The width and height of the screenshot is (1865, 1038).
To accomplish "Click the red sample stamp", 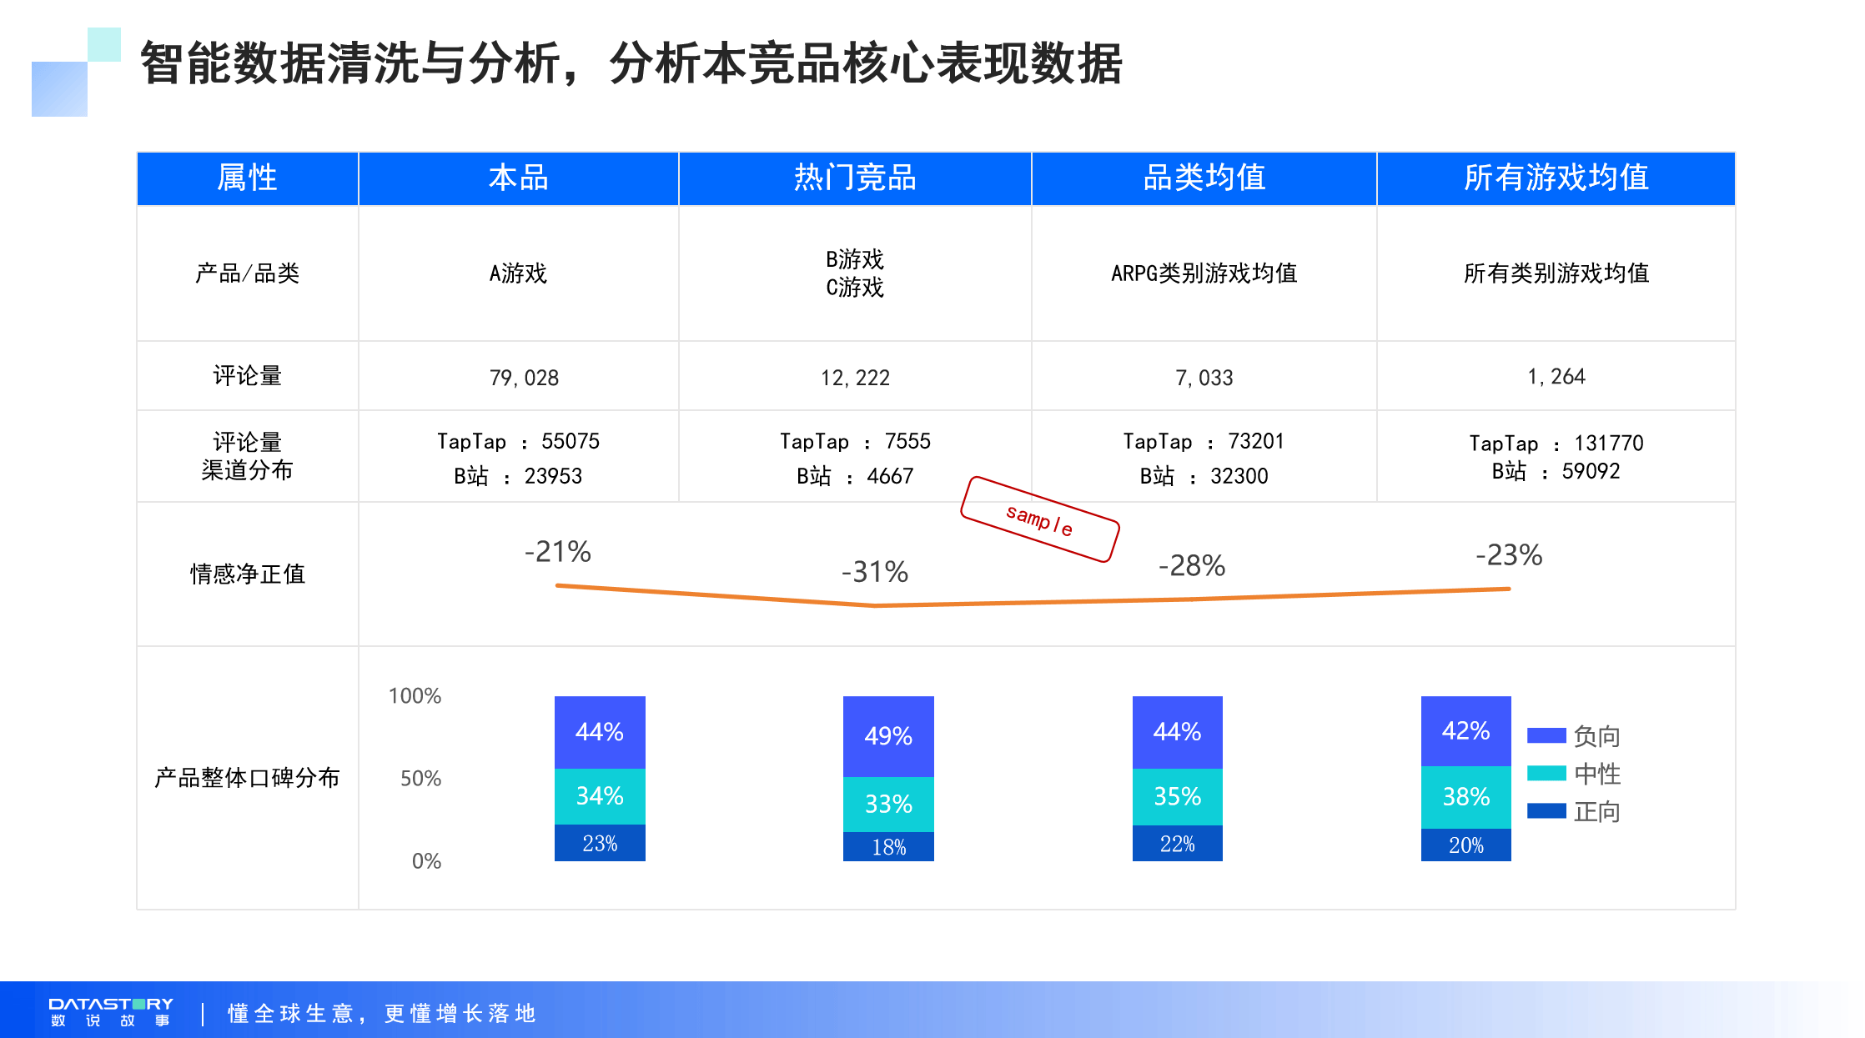I will pos(1039,519).
